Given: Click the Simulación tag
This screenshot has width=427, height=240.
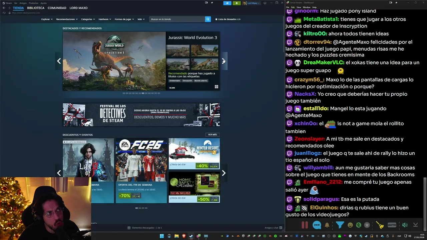Looking at the screenshot, I should point(187,81).
